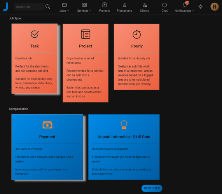
Task: Click the Hourly stopwatch icon
Action: [136, 34]
